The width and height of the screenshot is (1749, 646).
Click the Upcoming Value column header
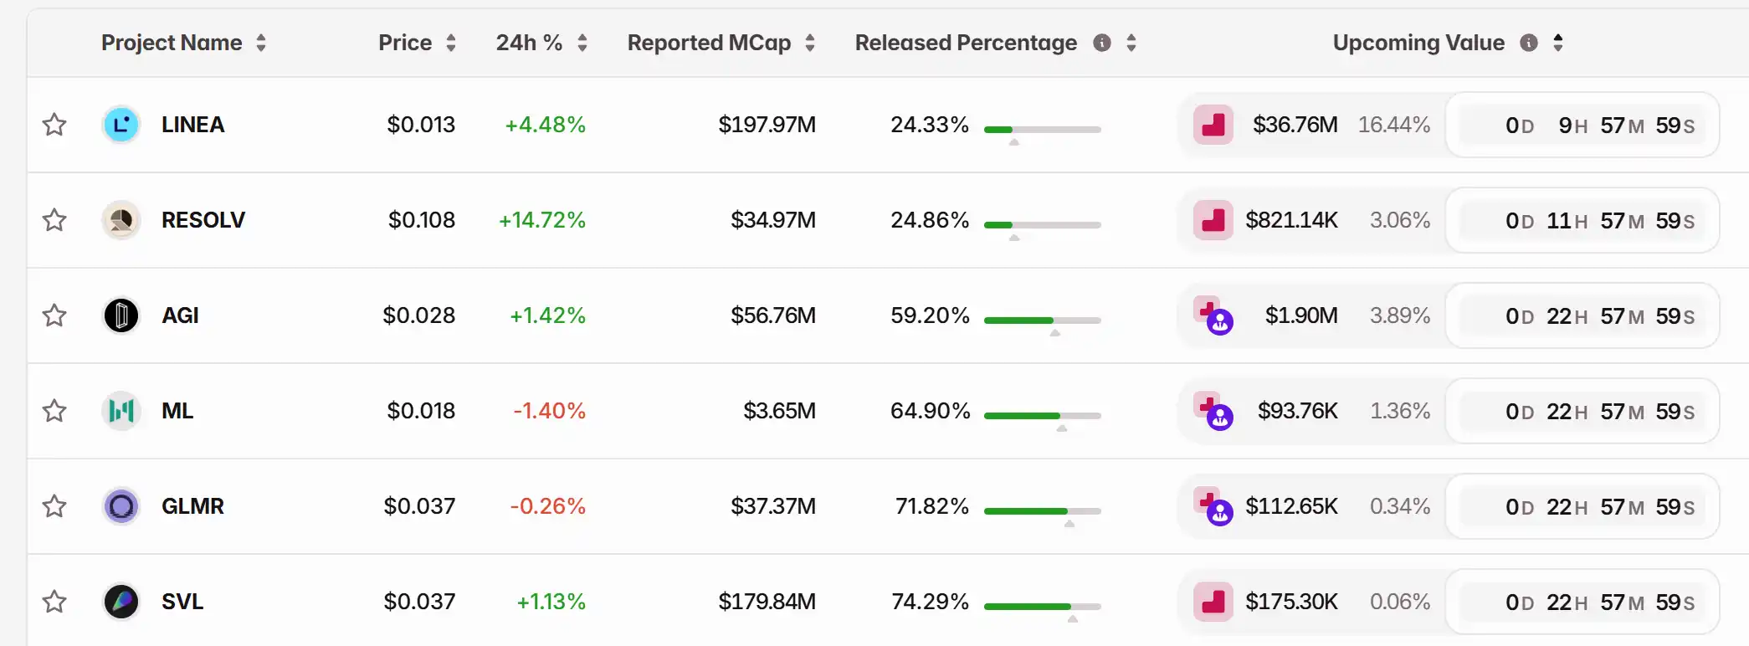(x=1418, y=43)
